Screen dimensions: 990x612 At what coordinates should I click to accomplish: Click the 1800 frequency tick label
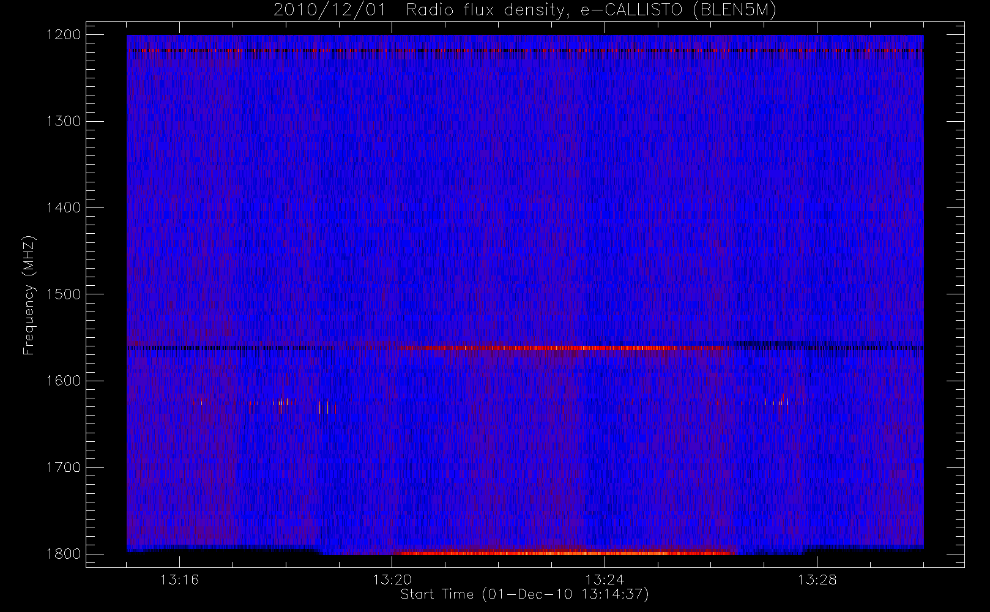pyautogui.click(x=64, y=554)
